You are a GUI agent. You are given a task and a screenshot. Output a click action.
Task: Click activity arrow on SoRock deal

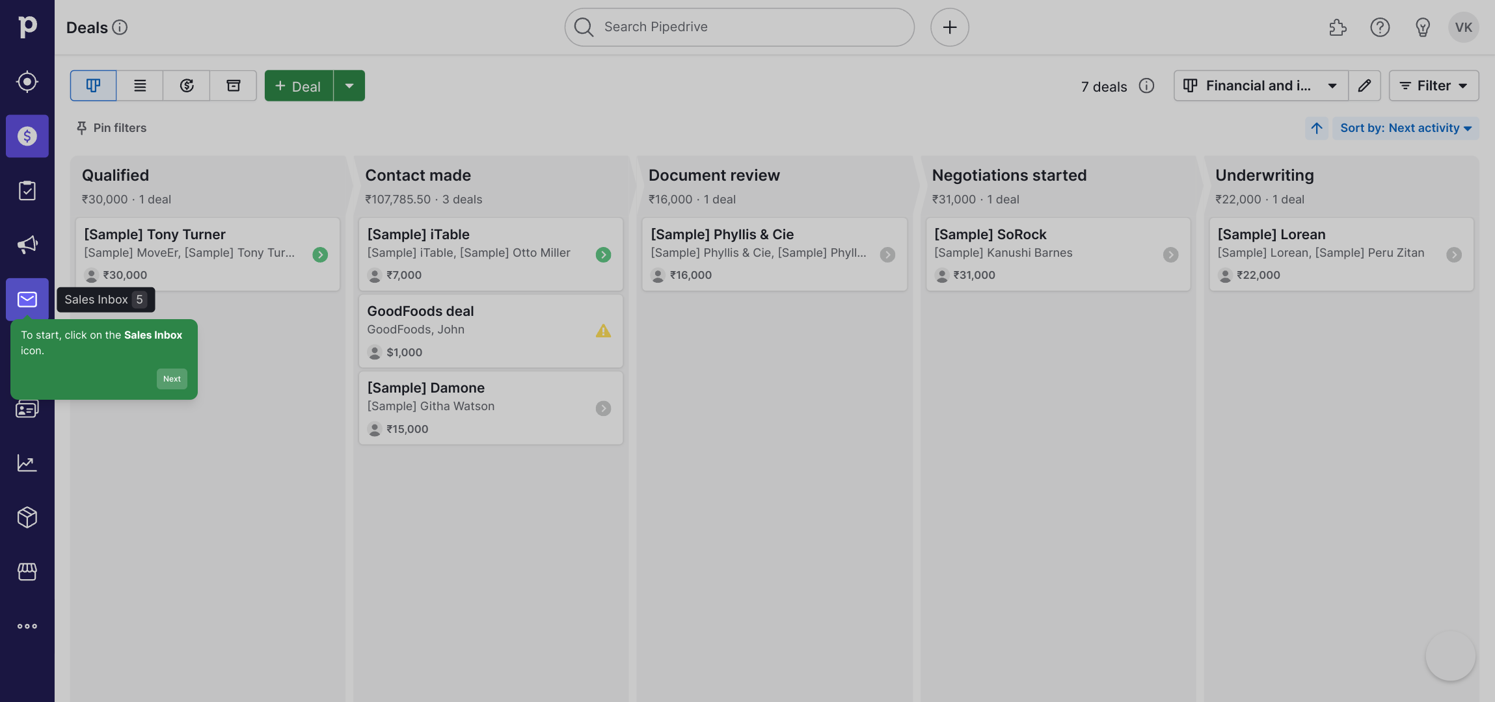(x=1170, y=255)
